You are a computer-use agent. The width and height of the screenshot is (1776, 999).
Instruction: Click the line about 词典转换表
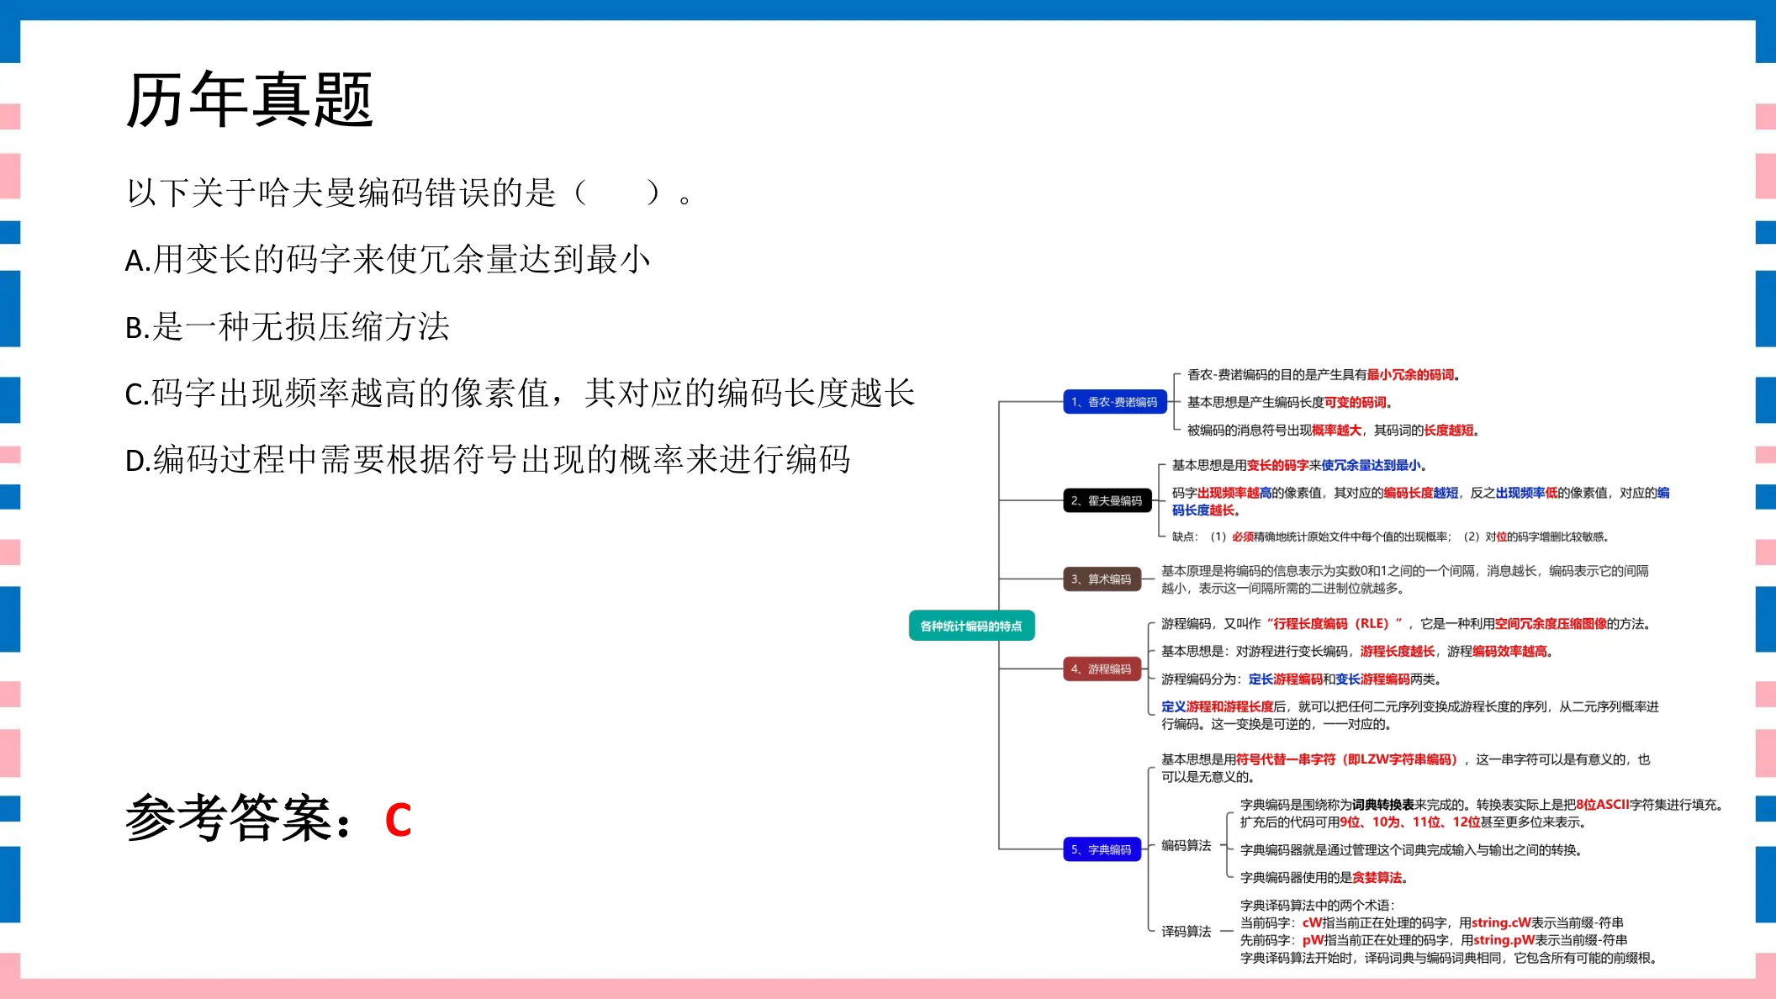(1483, 813)
